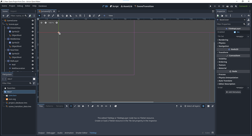
Task: Zoom out the viewport with minus icon
Action: pyautogui.click(x=46, y=23)
